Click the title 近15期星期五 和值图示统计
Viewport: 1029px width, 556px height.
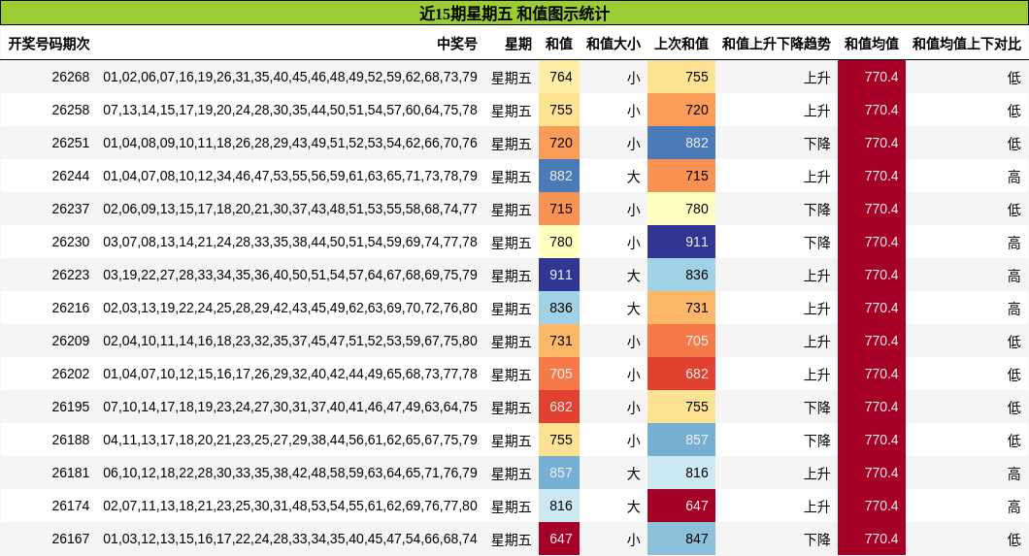click(514, 14)
